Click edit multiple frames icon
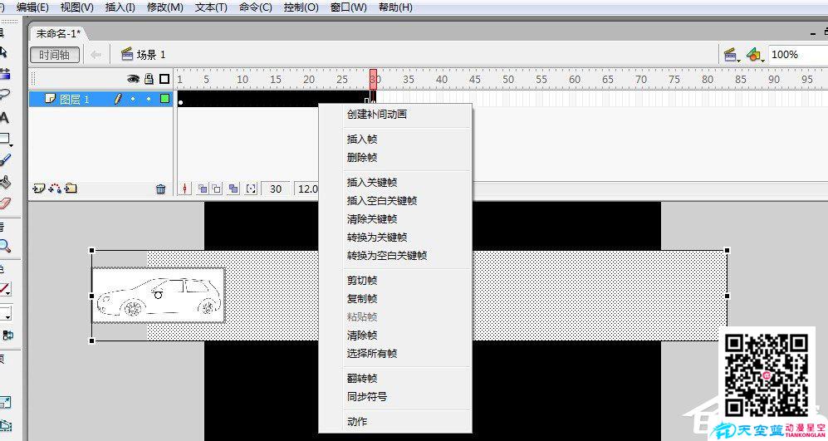This screenshot has height=441, width=828. [233, 189]
